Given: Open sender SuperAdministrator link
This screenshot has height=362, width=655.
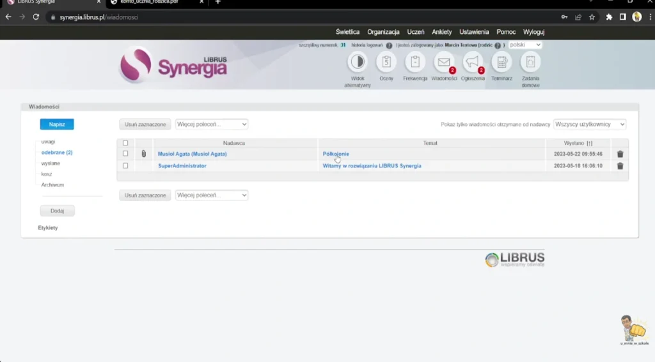Looking at the screenshot, I should (182, 166).
